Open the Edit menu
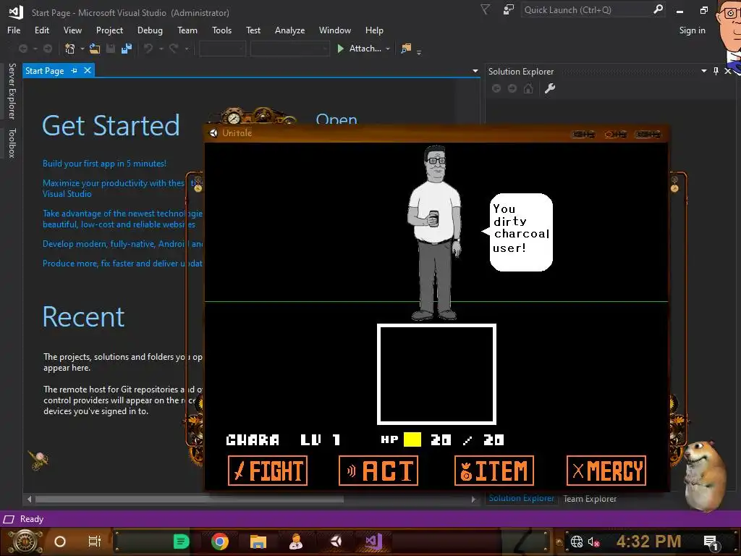Screen dimensions: 741x556 [x=41, y=30]
